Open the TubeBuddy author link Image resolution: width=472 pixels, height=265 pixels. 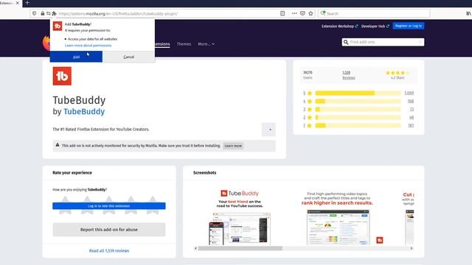point(84,111)
